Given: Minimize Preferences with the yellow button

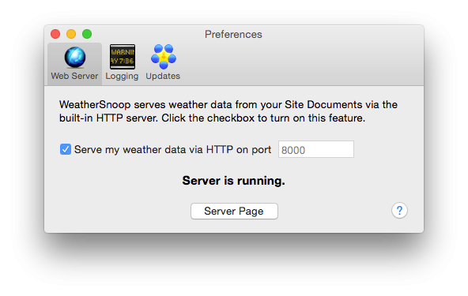Looking at the screenshot, I should click(71, 34).
